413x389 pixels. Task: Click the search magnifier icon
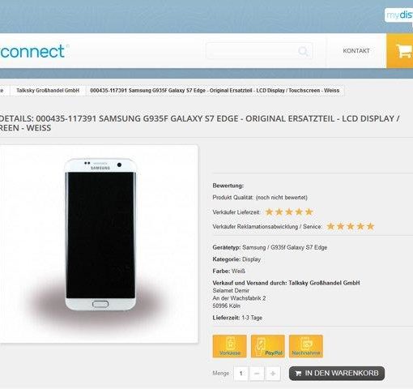(x=303, y=51)
